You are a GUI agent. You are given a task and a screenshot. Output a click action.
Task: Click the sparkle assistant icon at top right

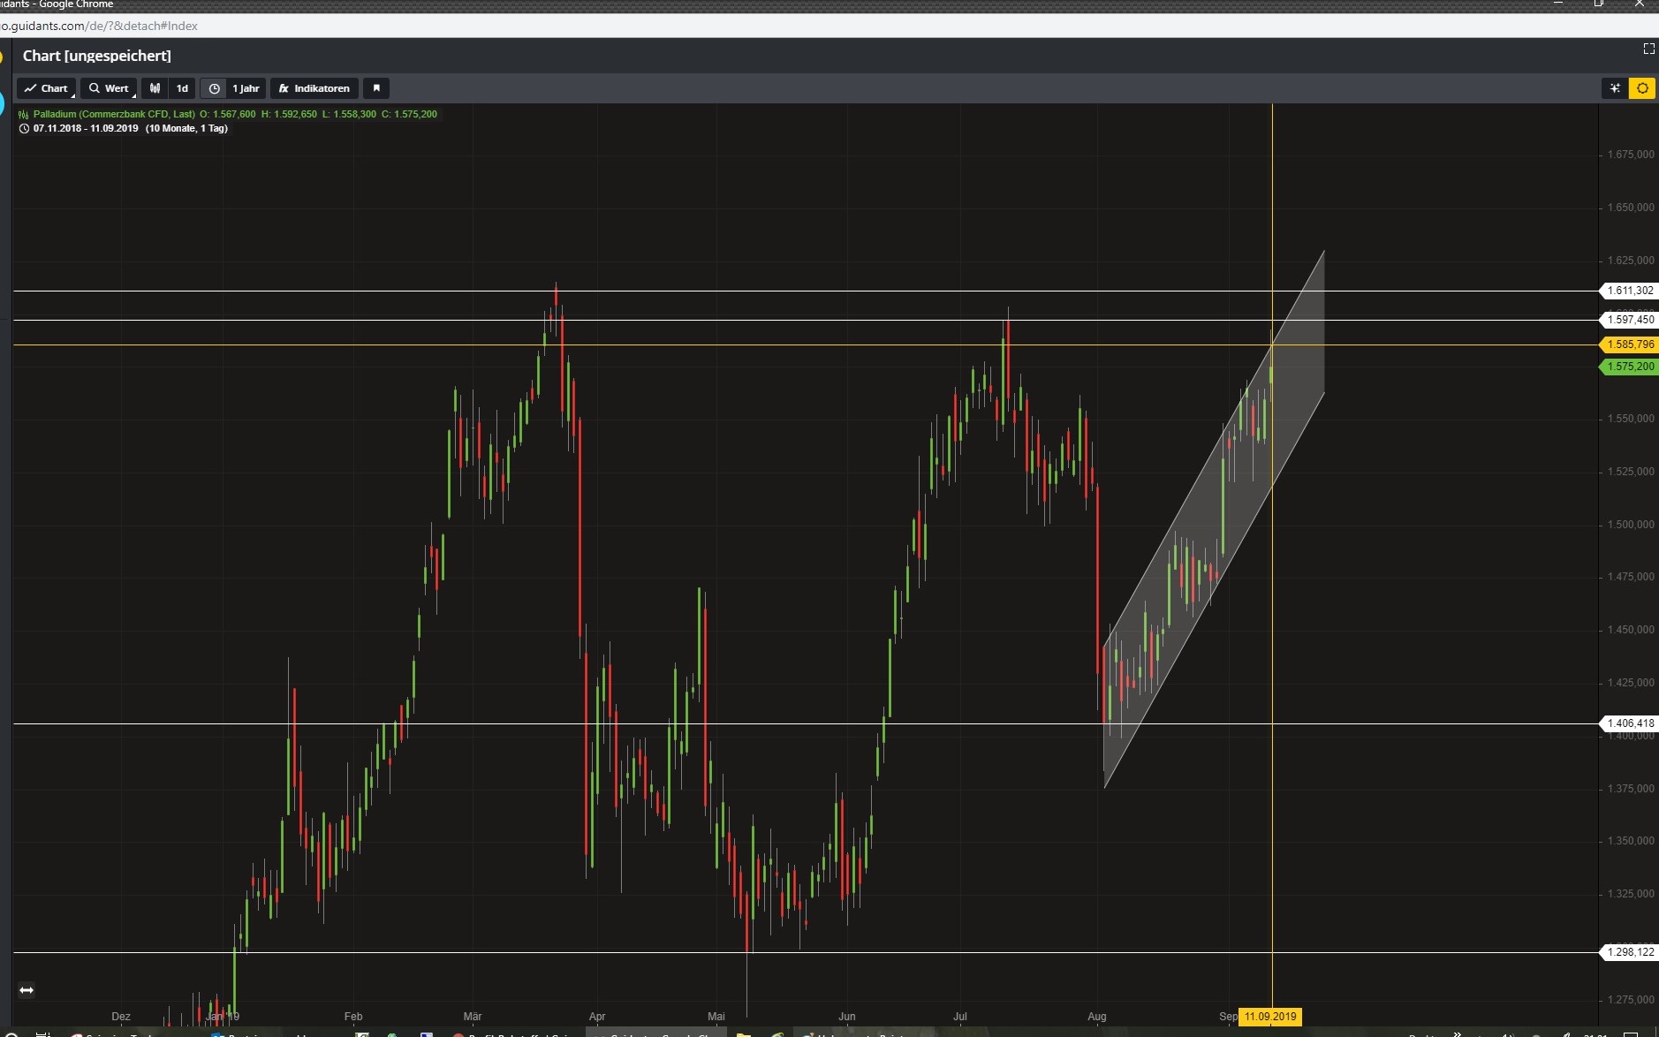(1615, 88)
